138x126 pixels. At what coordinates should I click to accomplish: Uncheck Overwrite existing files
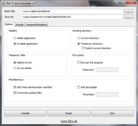tap(15, 93)
